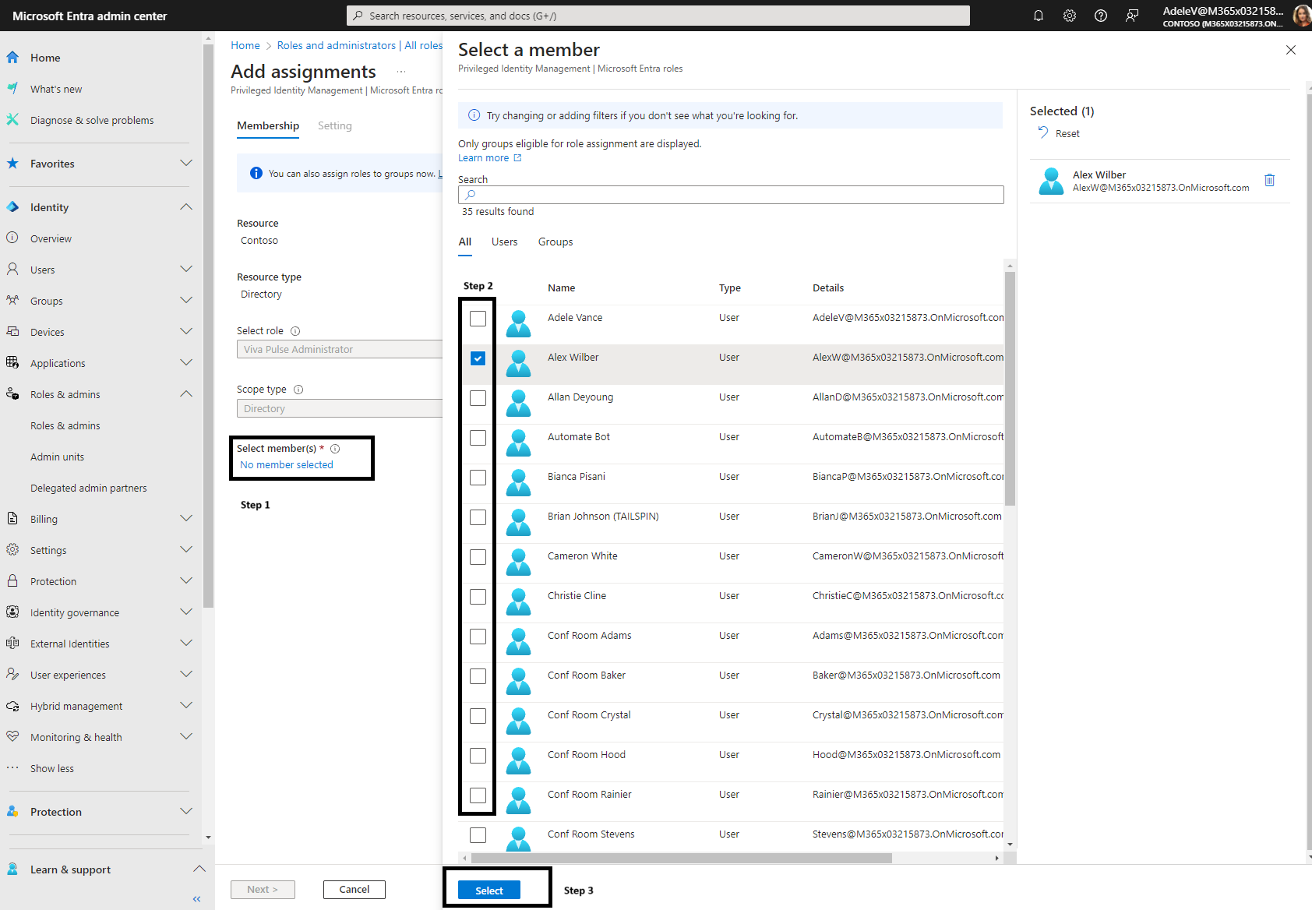Click inside the member search field
This screenshot has width=1312, height=910.
click(730, 195)
